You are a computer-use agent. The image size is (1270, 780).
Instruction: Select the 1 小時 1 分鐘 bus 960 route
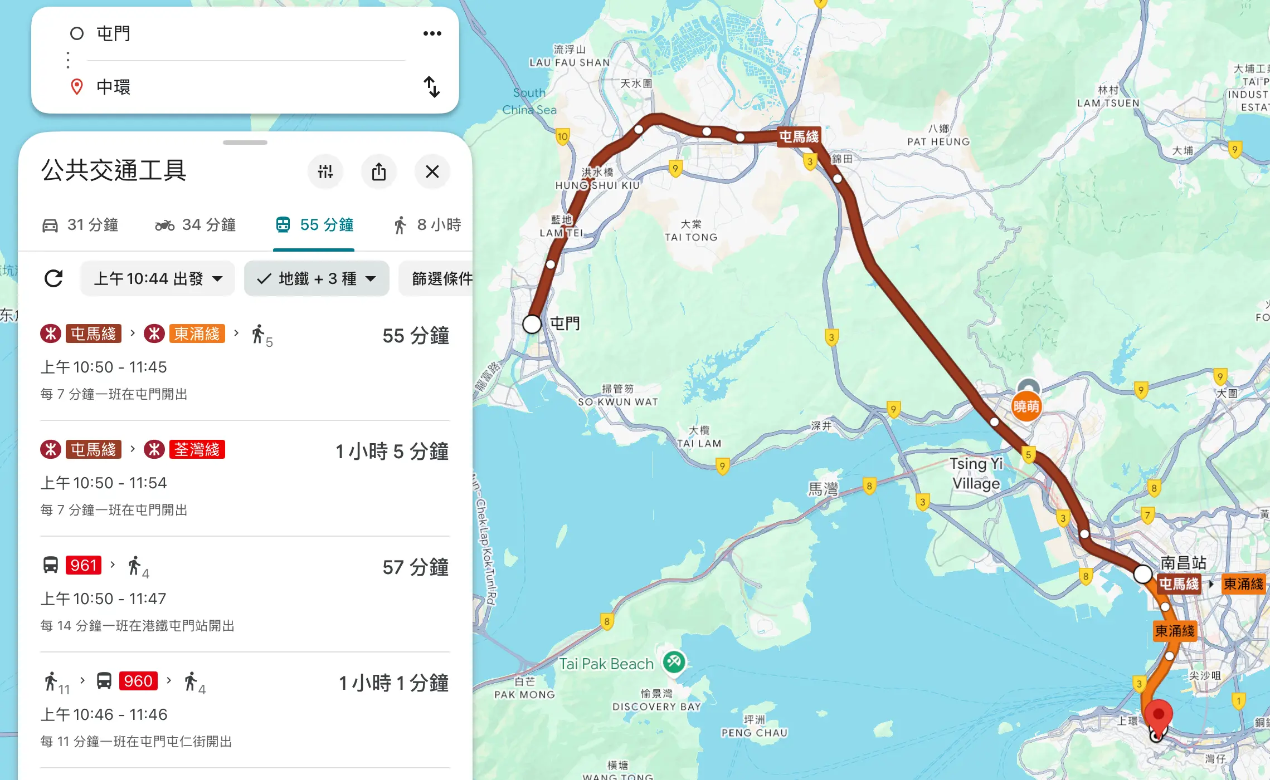245,710
